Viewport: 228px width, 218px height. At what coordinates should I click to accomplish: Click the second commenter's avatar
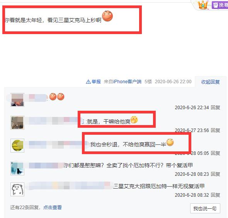17,123
